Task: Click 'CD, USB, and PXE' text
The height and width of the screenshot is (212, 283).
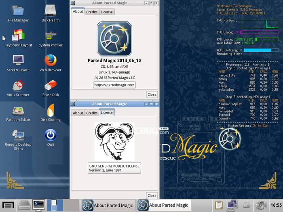Action: [114, 67]
